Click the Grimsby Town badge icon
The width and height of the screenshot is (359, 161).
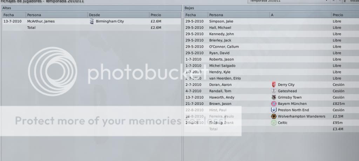click(273, 97)
